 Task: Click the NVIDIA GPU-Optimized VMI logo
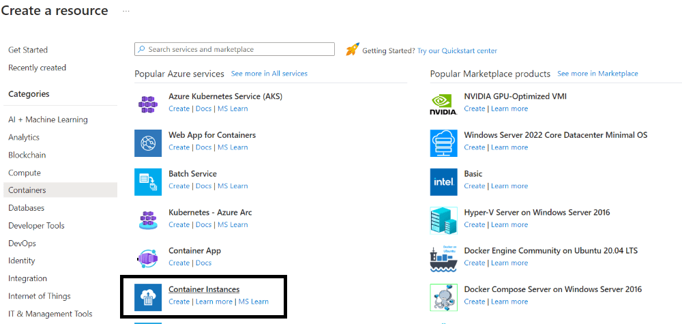coord(443,104)
